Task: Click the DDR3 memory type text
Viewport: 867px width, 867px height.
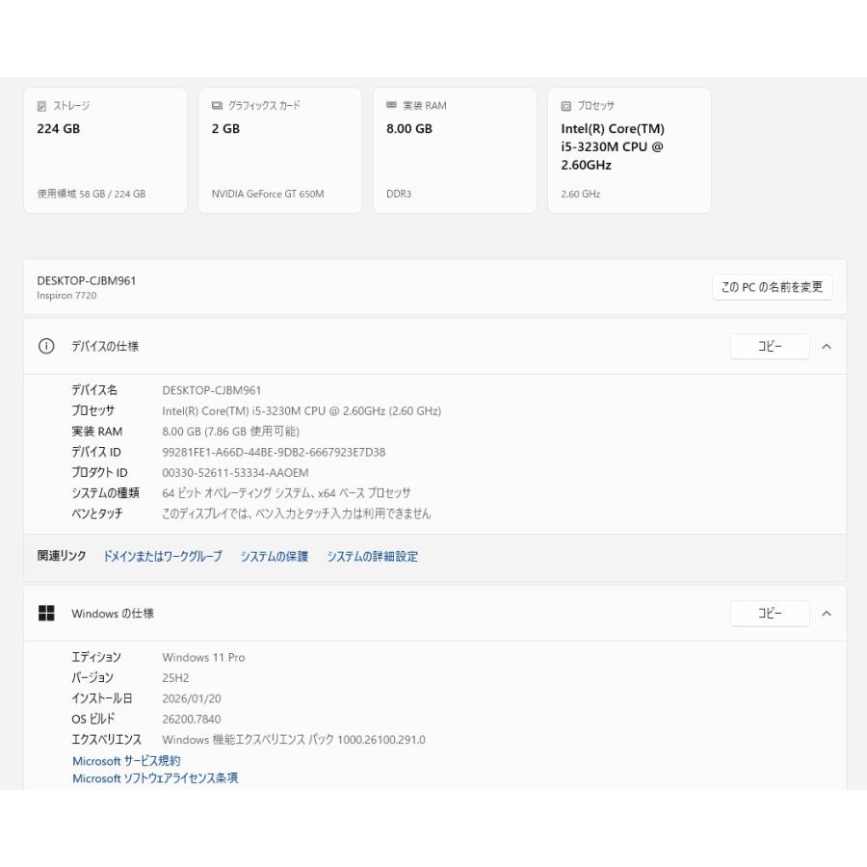Action: 399,194
